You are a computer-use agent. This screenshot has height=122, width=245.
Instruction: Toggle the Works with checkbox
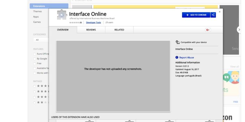pos(34,73)
